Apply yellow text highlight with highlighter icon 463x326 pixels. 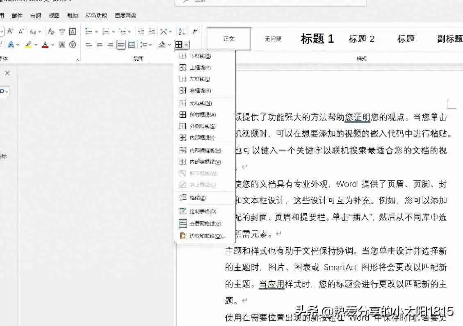28,44
